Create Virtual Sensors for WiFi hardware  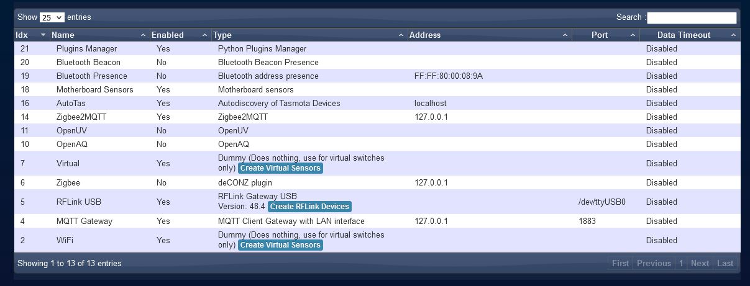tap(280, 245)
